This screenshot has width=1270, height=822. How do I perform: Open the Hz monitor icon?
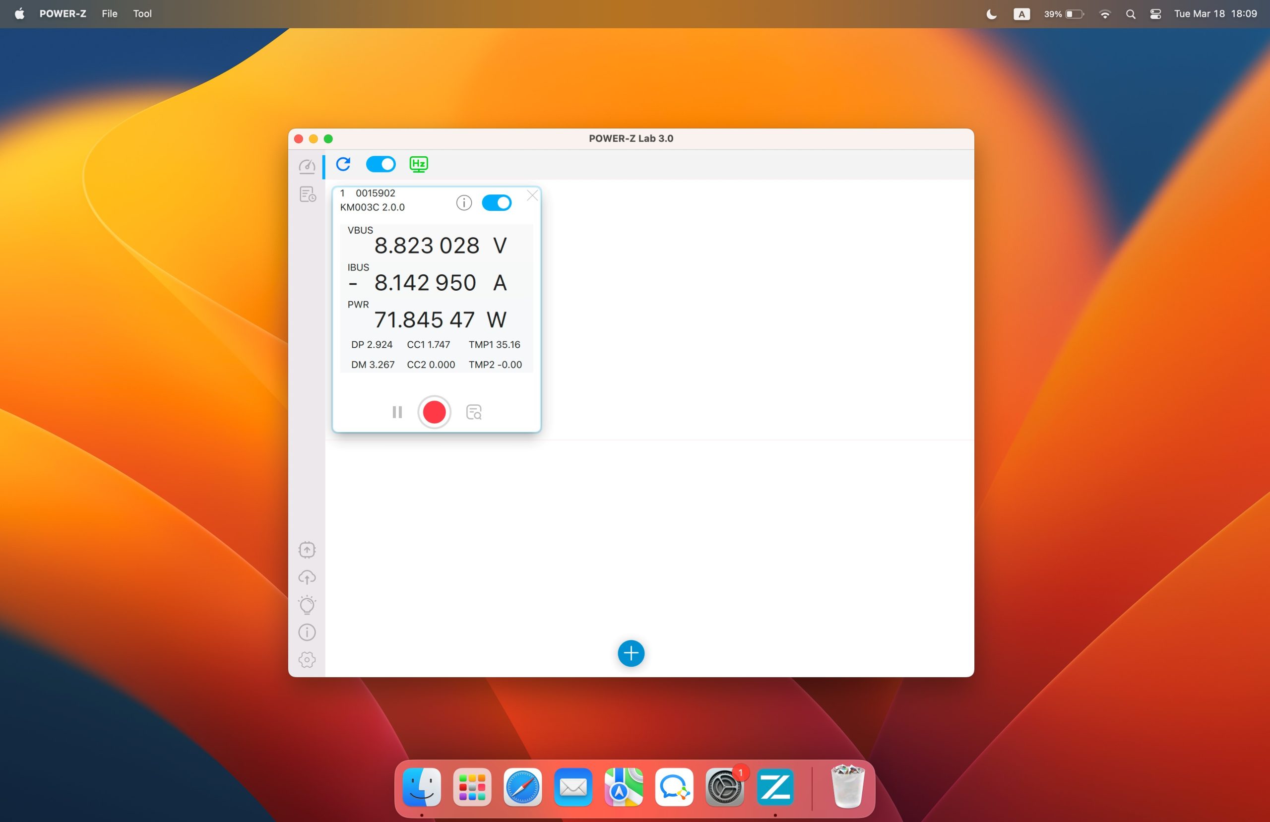(x=418, y=164)
